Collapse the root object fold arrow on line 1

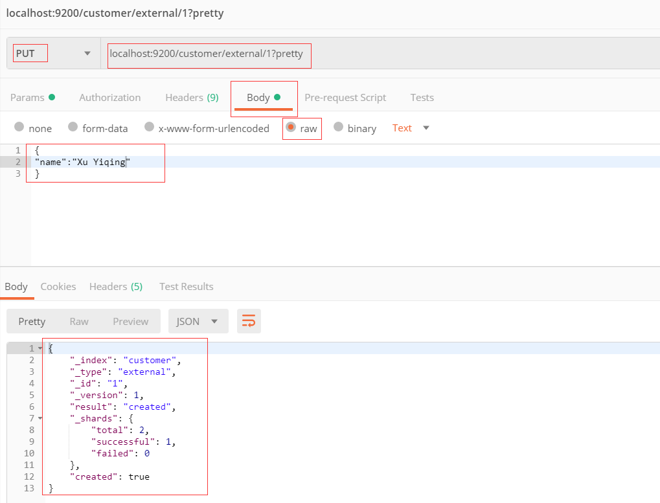pyautogui.click(x=40, y=348)
